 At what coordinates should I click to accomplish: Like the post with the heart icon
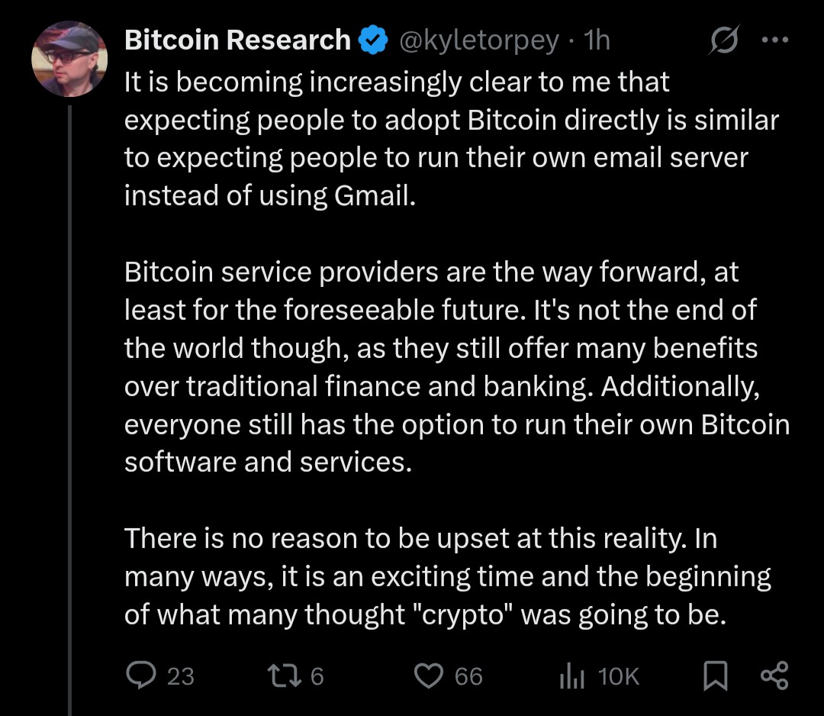point(428,676)
